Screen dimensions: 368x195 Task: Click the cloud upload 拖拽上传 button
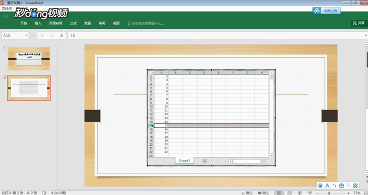pyautogui.click(x=326, y=10)
